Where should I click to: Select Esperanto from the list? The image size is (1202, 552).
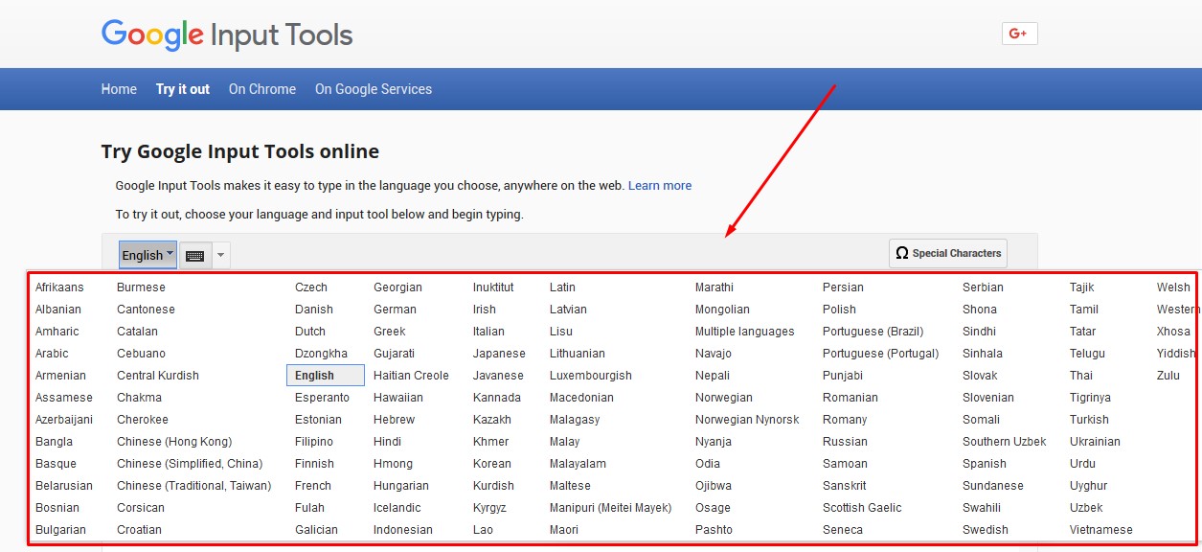click(x=322, y=398)
